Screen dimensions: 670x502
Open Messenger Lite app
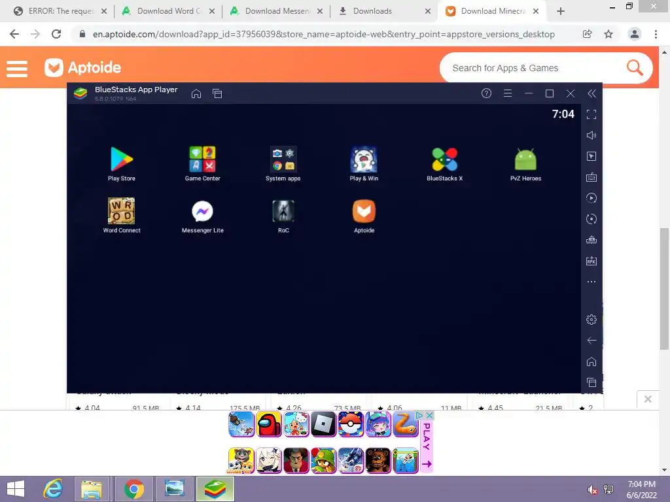click(203, 216)
